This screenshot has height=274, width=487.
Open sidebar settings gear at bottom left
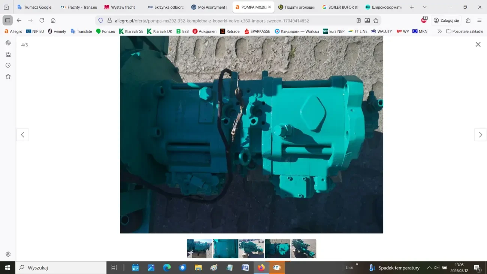(8, 254)
